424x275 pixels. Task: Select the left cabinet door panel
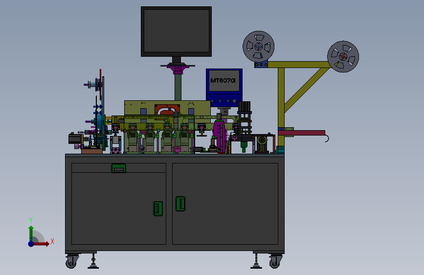coord(119,208)
